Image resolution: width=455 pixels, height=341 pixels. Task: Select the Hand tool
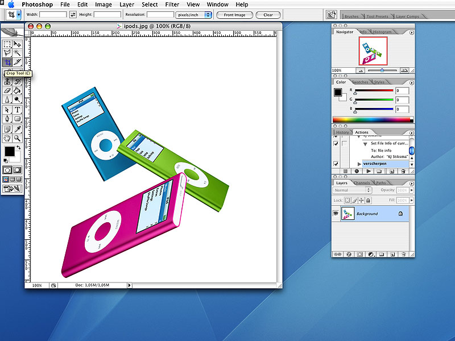pyautogui.click(x=7, y=138)
